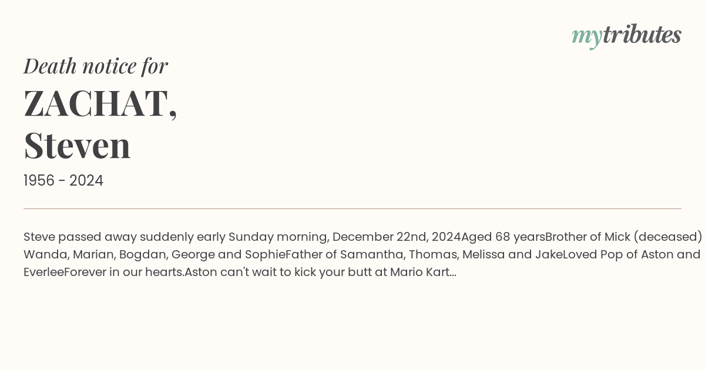705x370 pixels.
Task: Click the mytributes logo
Action: pos(626,35)
